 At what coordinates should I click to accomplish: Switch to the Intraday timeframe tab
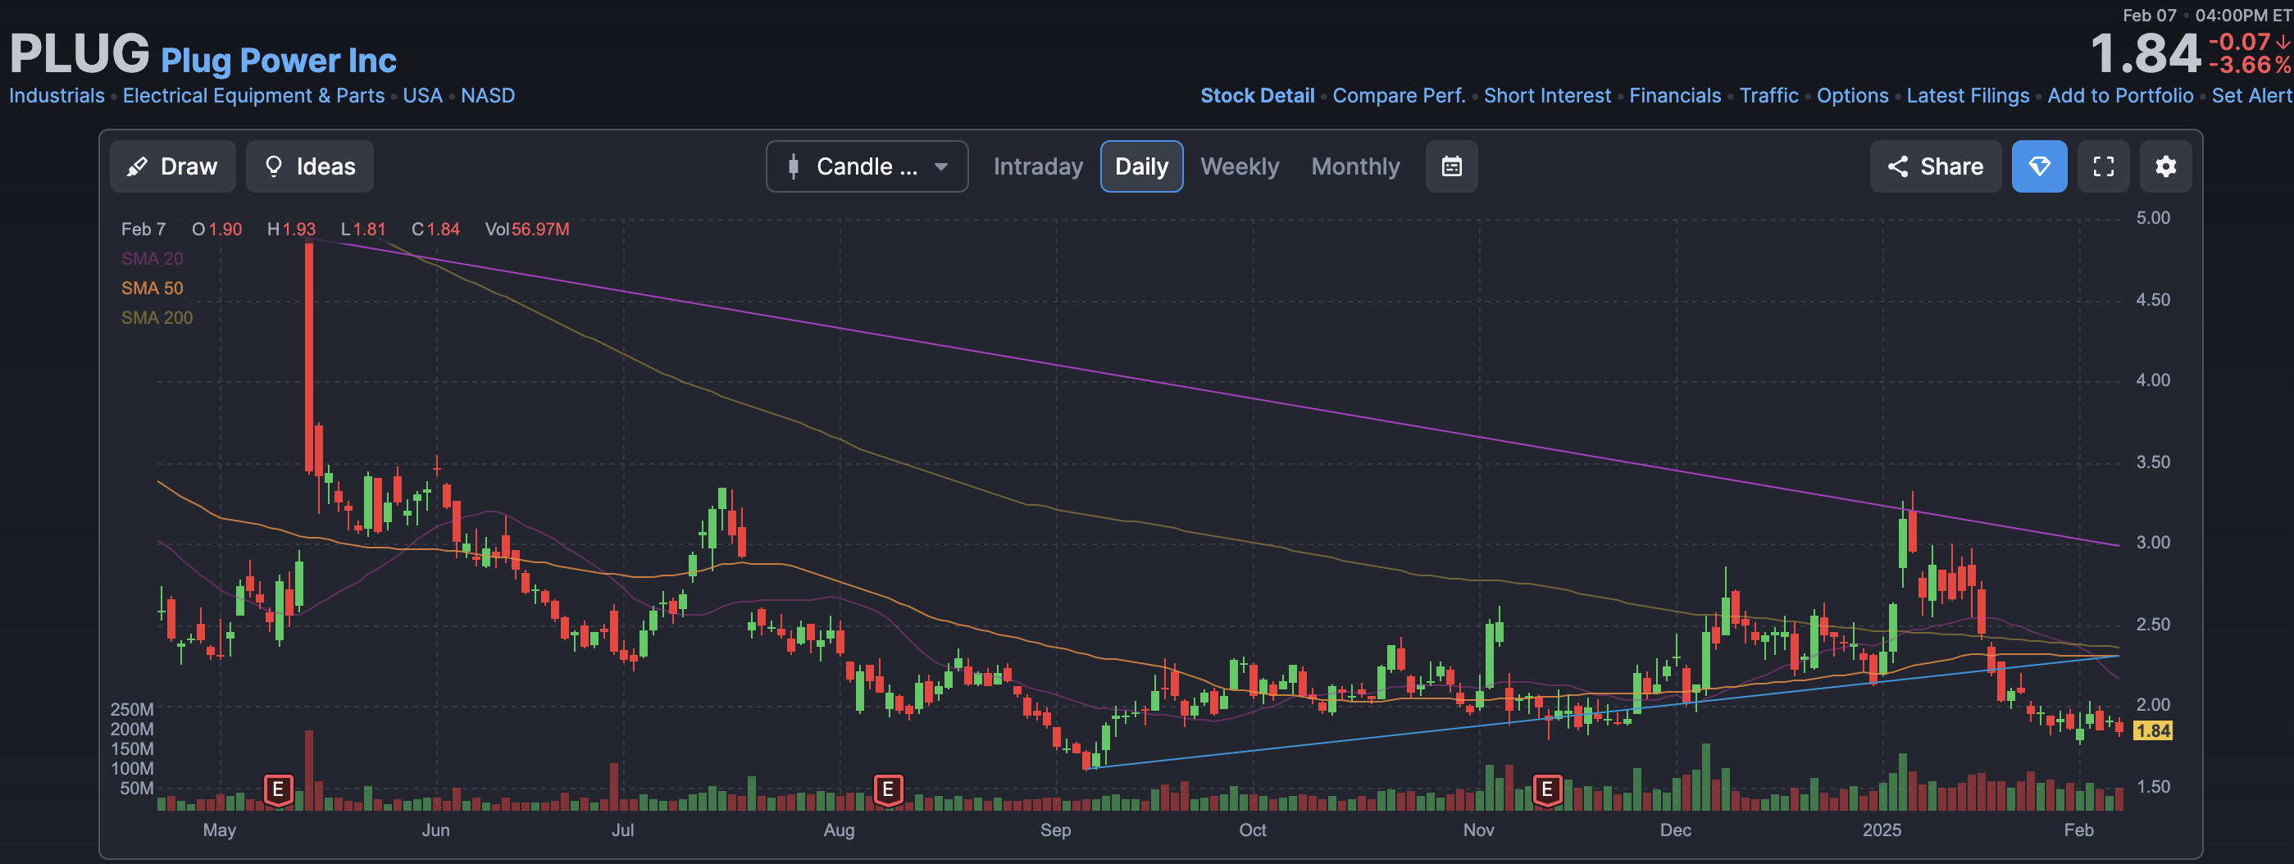pyautogui.click(x=1037, y=166)
